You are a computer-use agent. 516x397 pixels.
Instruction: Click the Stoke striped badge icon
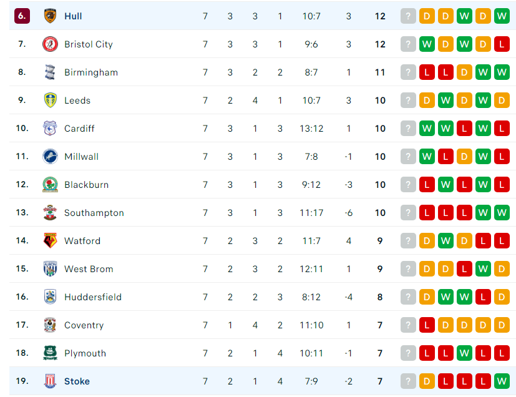(50, 381)
